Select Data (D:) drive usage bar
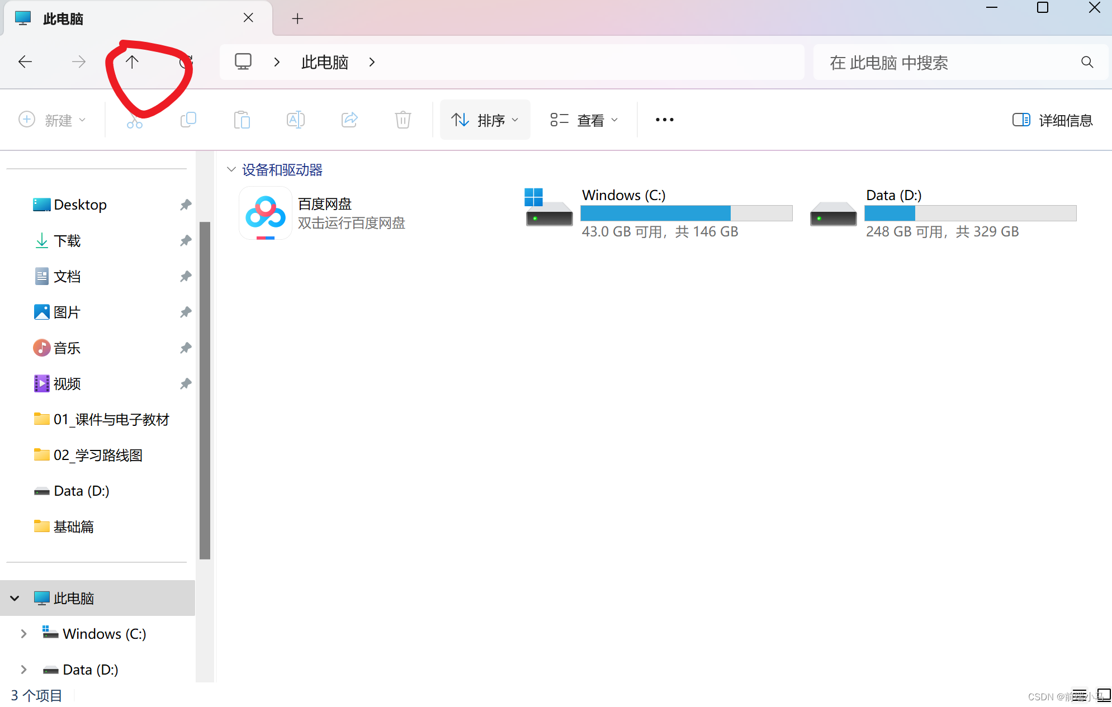Screen dimensions: 1112x707 [970, 213]
